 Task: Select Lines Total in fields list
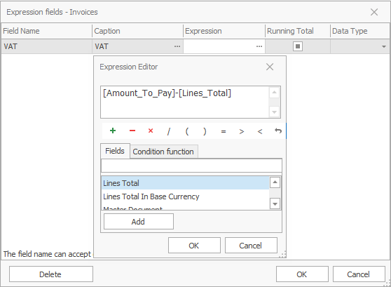[x=185, y=183]
